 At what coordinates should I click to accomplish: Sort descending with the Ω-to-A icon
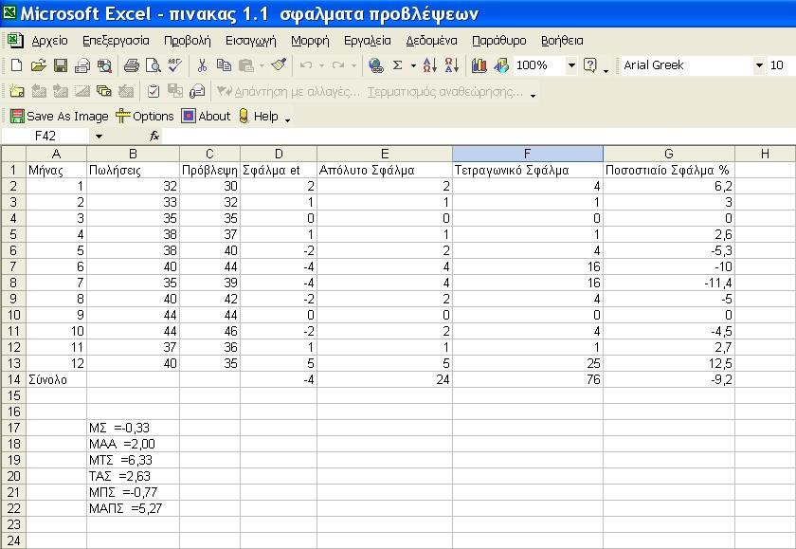click(451, 65)
